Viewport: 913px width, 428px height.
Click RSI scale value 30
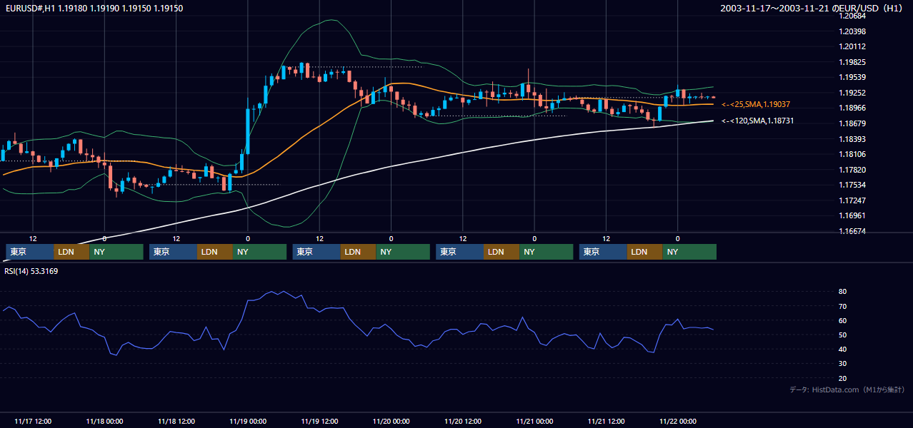click(x=843, y=364)
